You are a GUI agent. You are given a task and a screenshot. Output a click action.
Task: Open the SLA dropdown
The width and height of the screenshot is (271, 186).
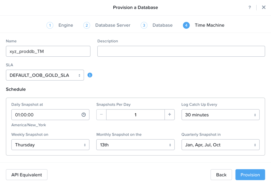[45, 75]
